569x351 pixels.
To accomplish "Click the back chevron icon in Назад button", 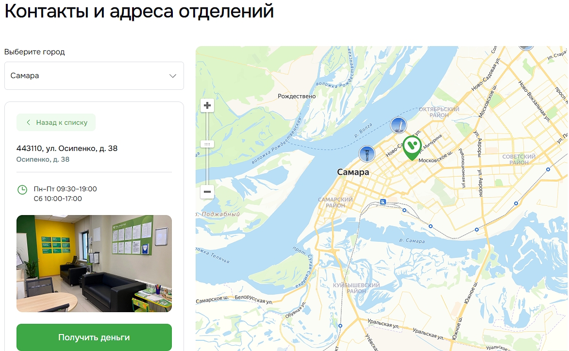I will [28, 123].
